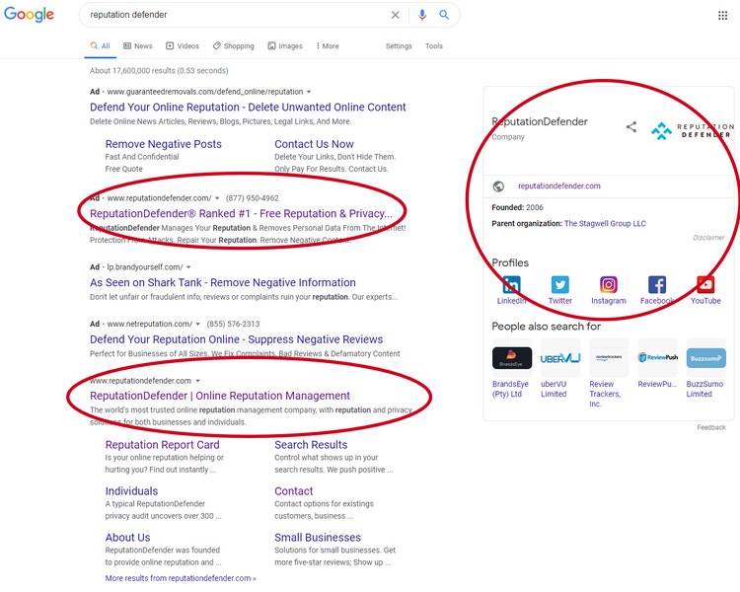
Task: Open BuzzSumo Limited thumbnail
Action: tap(706, 358)
